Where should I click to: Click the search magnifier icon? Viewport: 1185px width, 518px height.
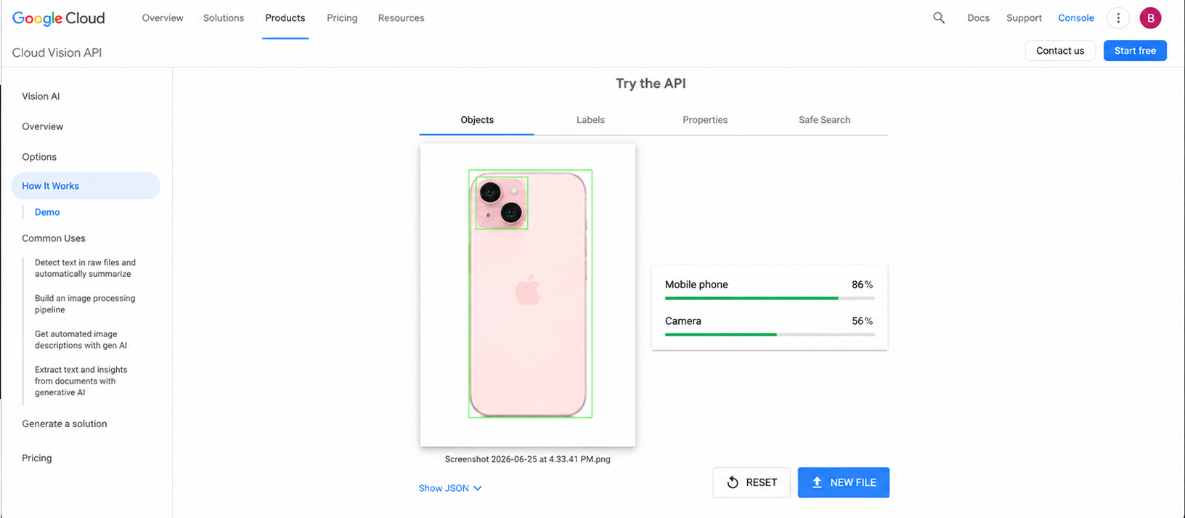coord(939,18)
